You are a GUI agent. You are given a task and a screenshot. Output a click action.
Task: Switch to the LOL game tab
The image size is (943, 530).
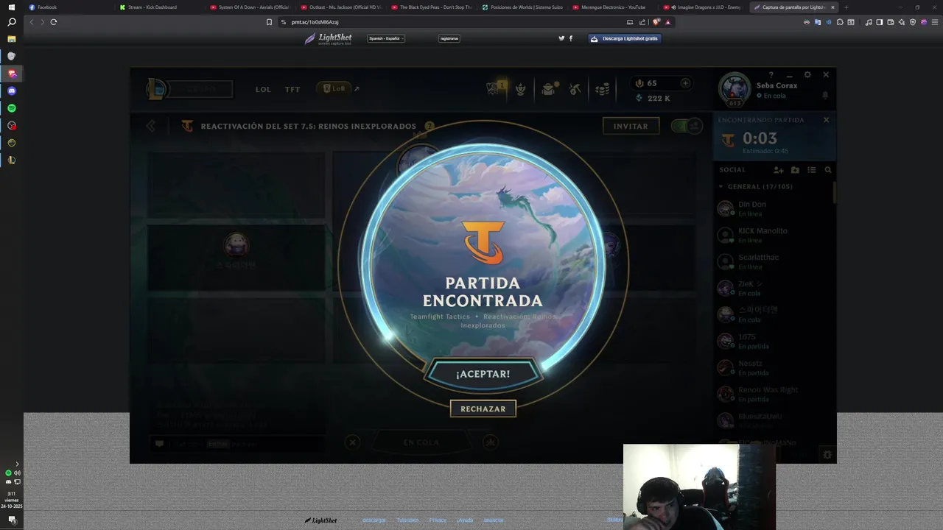click(263, 89)
